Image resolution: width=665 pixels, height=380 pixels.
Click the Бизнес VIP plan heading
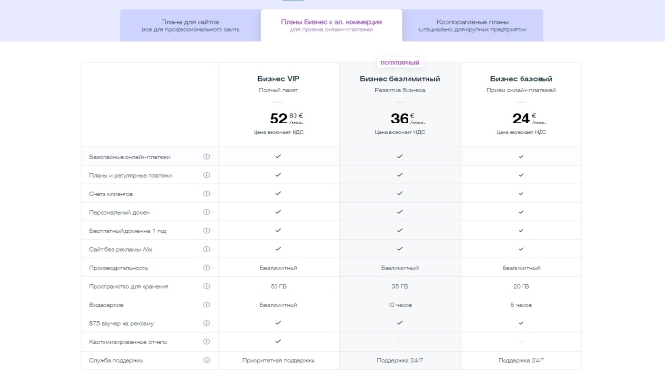278,79
